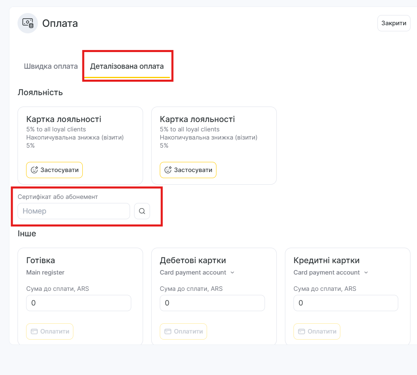
Task: Apply the second loyalty card via Застосувати
Action: coord(188,170)
